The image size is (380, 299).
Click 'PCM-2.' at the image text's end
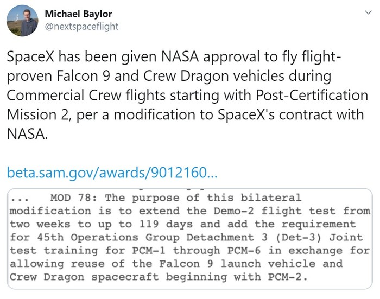[x=288, y=277]
